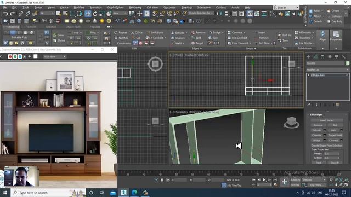Expand the Editable Poly modifier stack entry
Screen dimensions: 351x197
[x=309, y=76]
